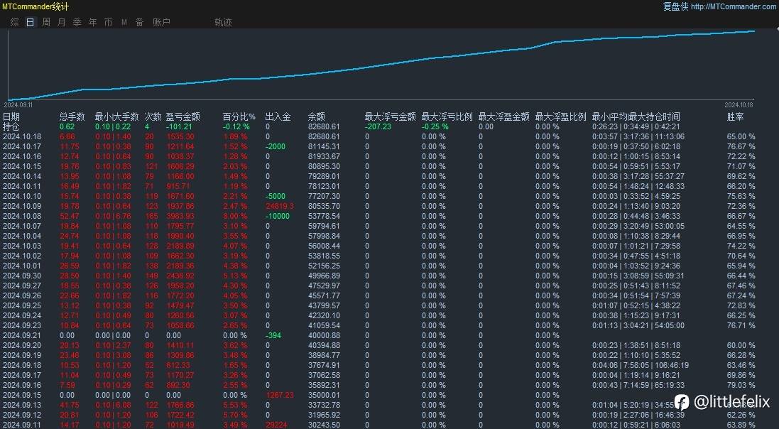The height and width of the screenshot is (429, 779).
Task: Select the 2024.09.30 date row
Action: (22, 276)
